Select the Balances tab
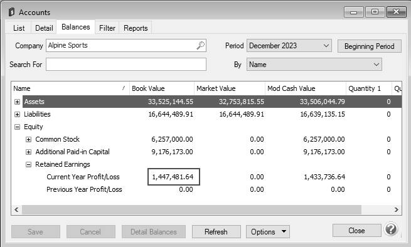 pyautogui.click(x=76, y=27)
